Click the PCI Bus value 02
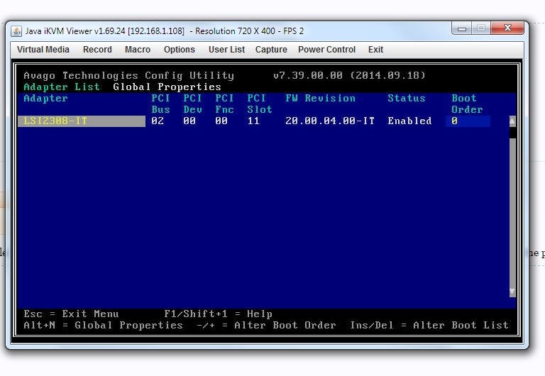Screen dimensions: 545x376 [158, 121]
